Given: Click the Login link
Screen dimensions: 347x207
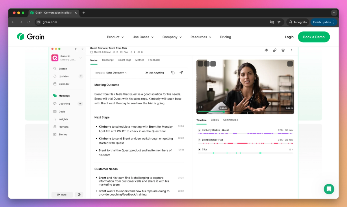Looking at the screenshot, I should [289, 37].
